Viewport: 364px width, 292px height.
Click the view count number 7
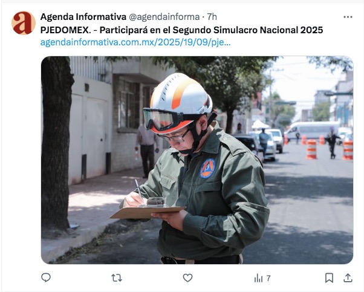[x=268, y=278]
